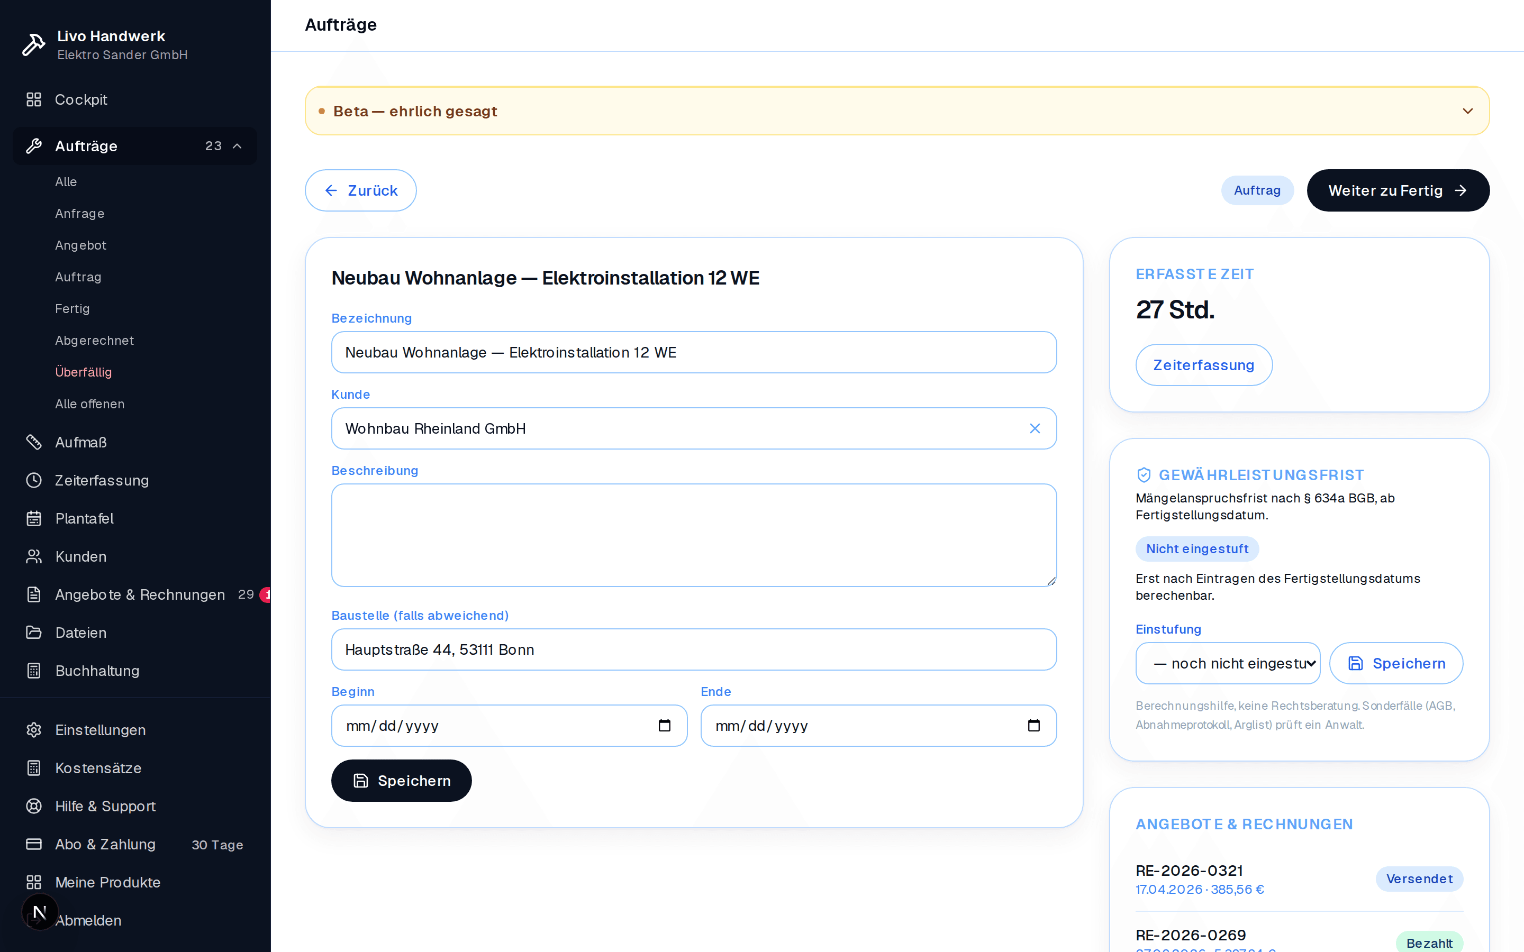Click the Meine Produkte grid icon
Screen dimensions: 1524x952
34,882
